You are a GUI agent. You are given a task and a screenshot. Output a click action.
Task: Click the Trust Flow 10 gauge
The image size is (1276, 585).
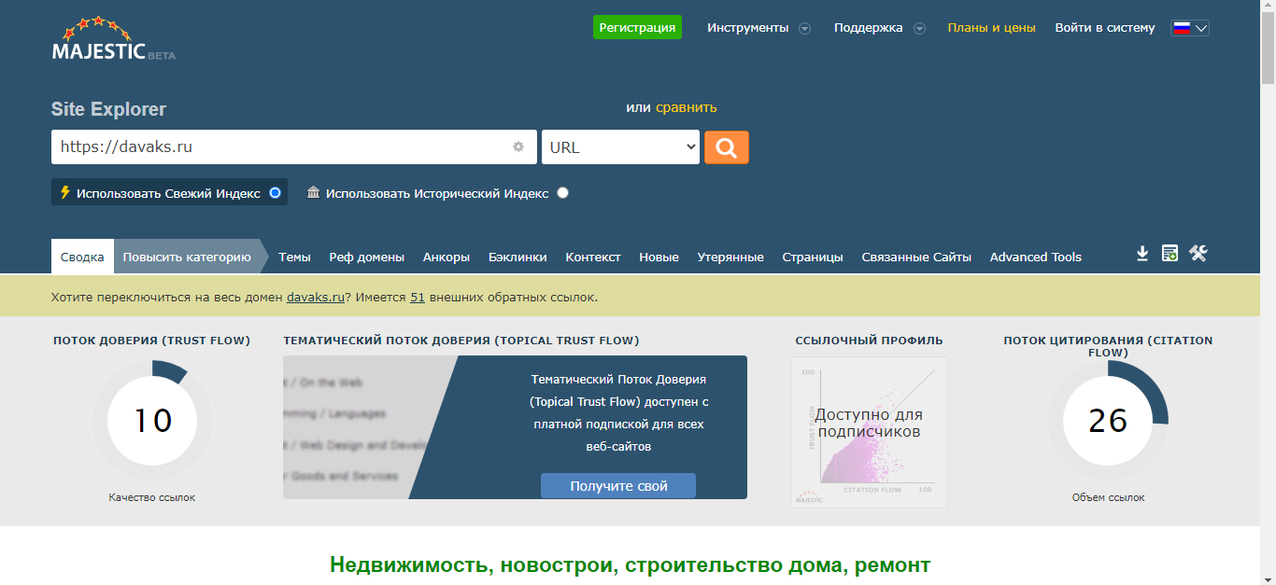point(152,421)
